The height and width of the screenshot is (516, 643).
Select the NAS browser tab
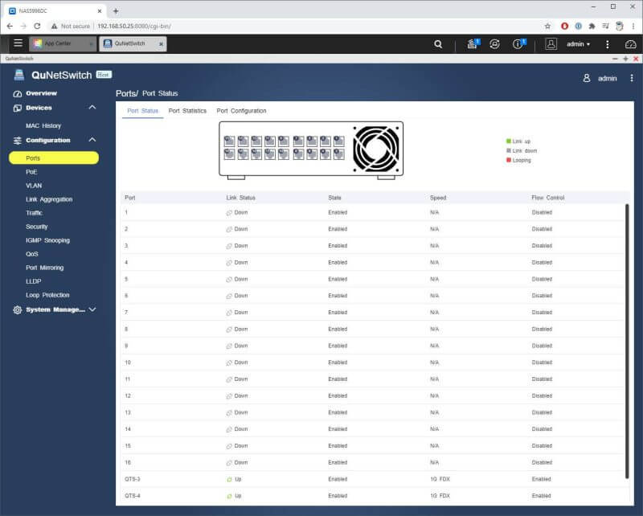click(55, 11)
